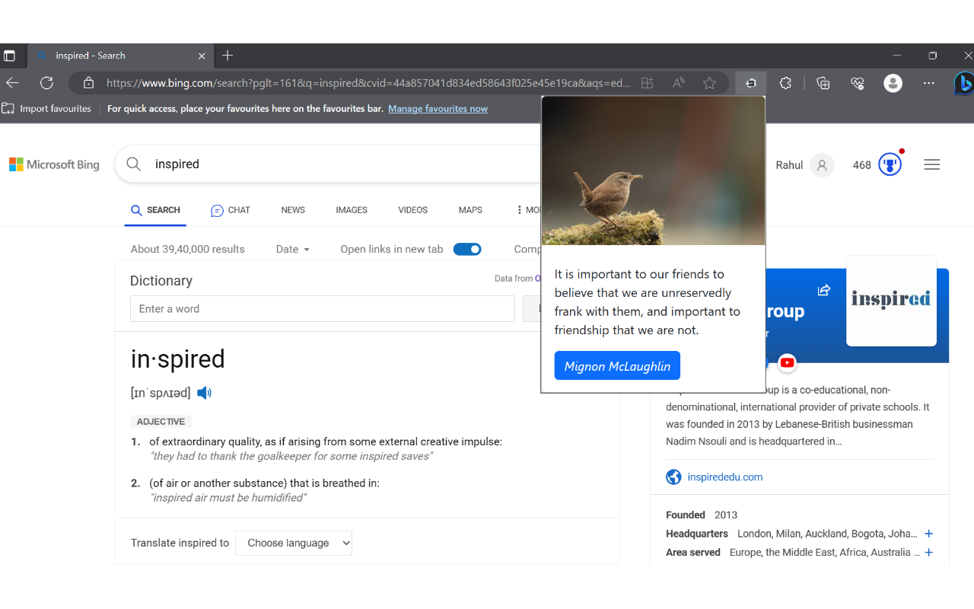Switch to the NEWS tab

293,210
